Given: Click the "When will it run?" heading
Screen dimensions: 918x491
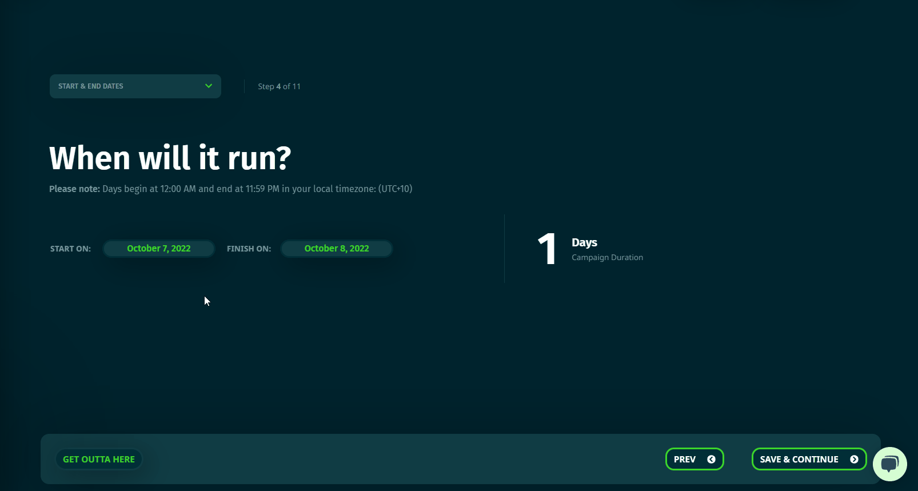Looking at the screenshot, I should tap(170, 158).
